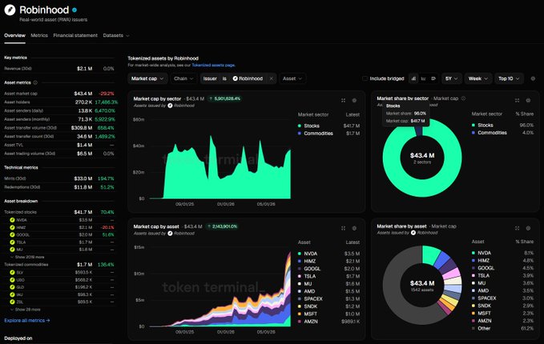Click the MU token icon in Asset breakdown
The image size is (544, 344).
pyautogui.click(x=12, y=250)
